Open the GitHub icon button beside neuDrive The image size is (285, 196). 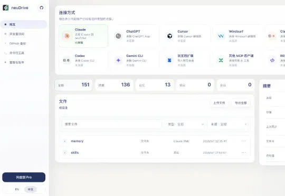pyautogui.click(x=42, y=8)
